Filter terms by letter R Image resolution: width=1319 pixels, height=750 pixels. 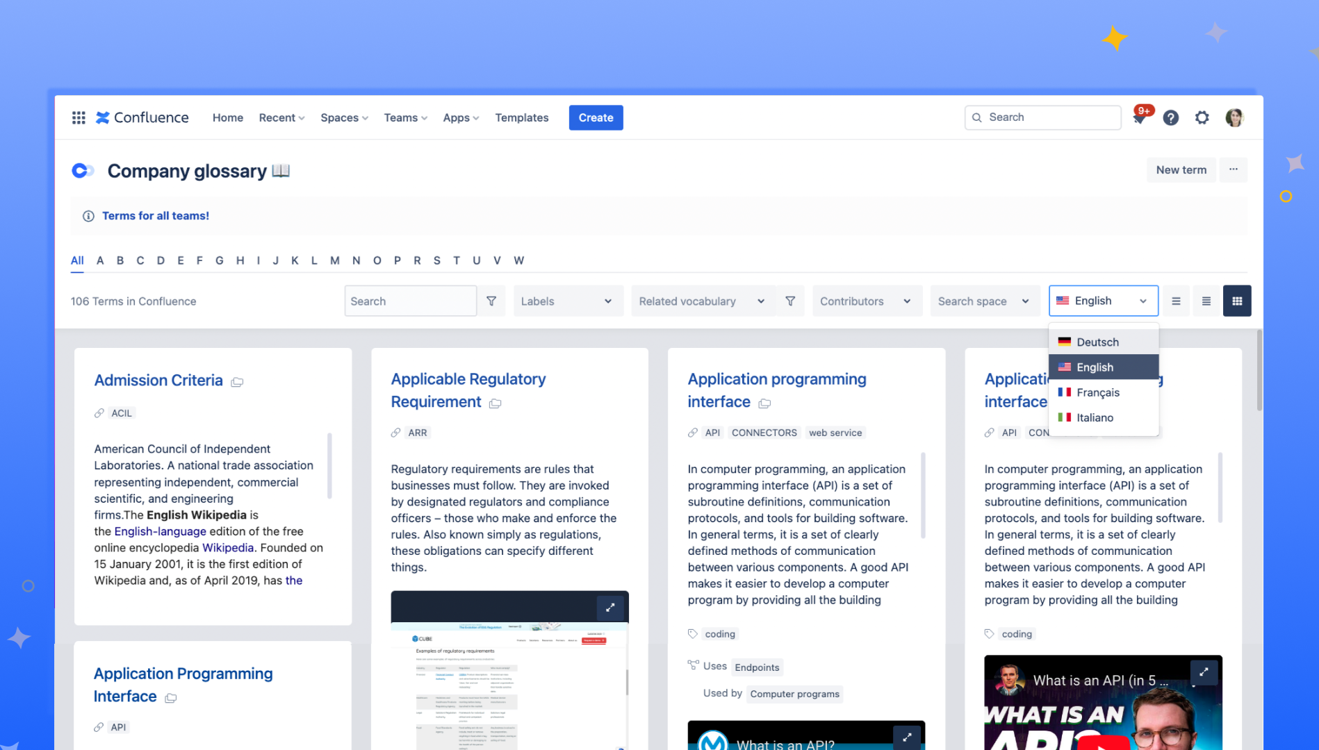click(417, 260)
